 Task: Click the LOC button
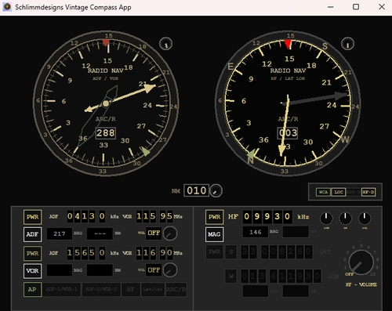[339, 192]
